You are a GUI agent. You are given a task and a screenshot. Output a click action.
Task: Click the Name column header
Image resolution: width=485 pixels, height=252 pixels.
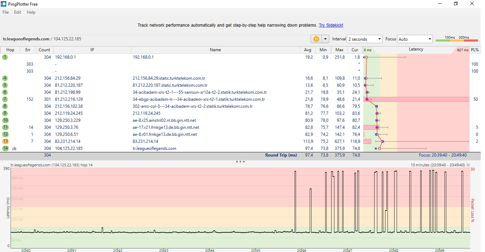point(215,50)
